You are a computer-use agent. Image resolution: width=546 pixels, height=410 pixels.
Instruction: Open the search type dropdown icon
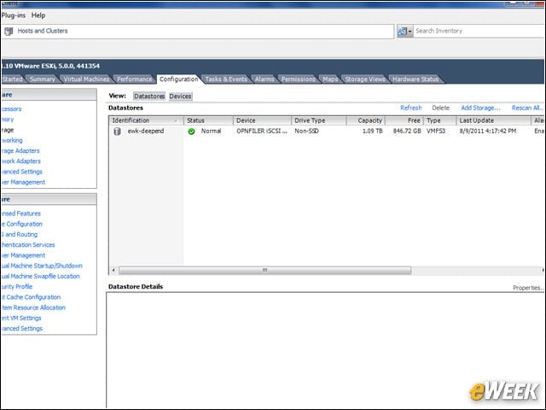[x=405, y=32]
